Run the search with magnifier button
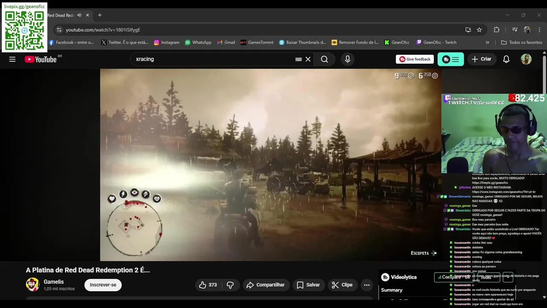The height and width of the screenshot is (308, 547). click(324, 59)
